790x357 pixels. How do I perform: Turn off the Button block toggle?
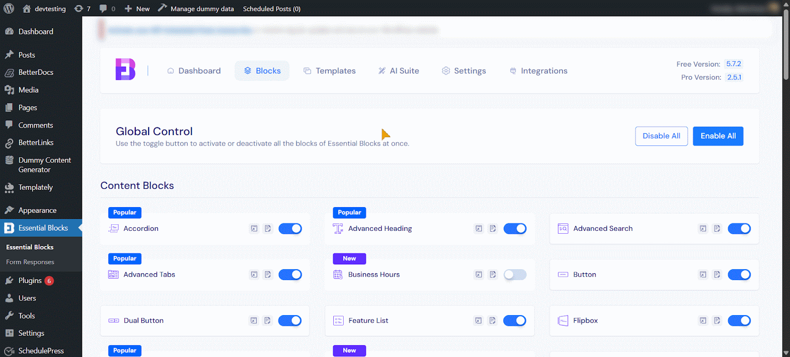739,275
